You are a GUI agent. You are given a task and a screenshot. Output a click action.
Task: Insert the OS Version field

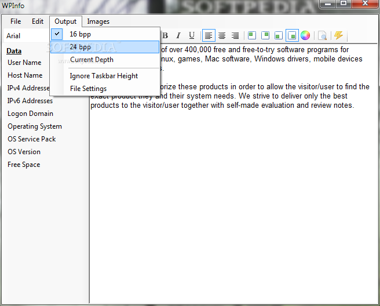point(24,152)
